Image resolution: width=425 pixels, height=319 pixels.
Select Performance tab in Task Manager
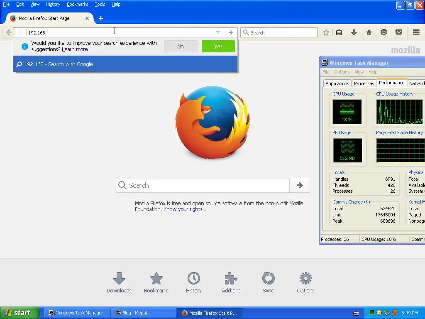391,83
